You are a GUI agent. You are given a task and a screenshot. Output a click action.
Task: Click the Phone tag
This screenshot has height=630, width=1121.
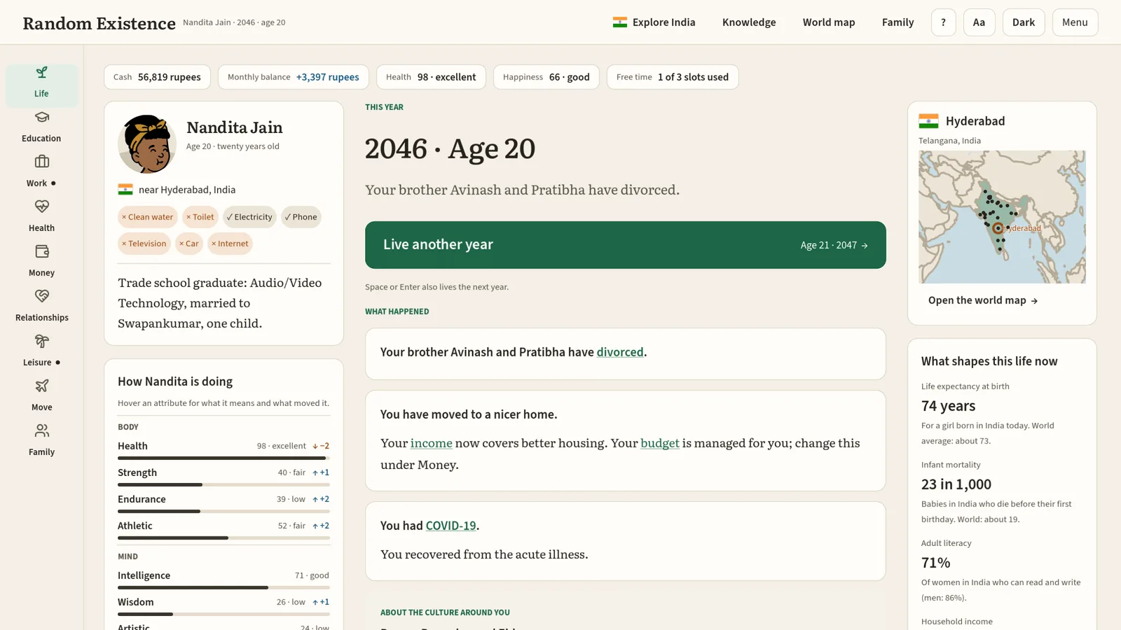pyautogui.click(x=301, y=217)
